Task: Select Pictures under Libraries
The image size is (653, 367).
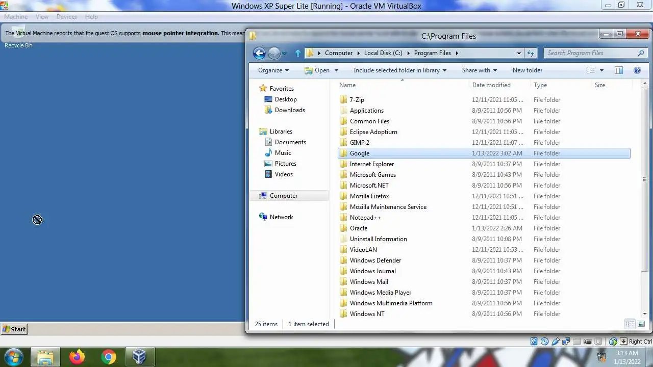Action: pyautogui.click(x=280, y=164)
